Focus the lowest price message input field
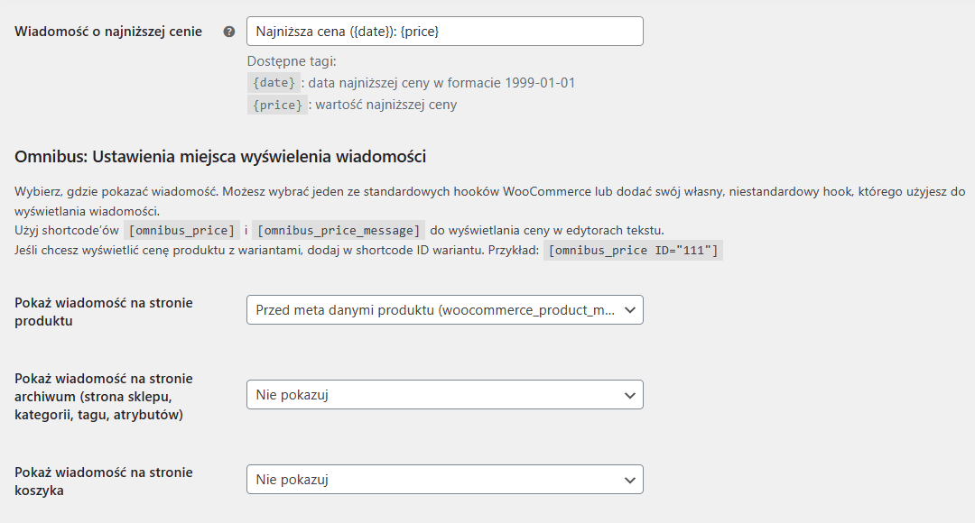Screen dimensions: 975x523 (444, 31)
